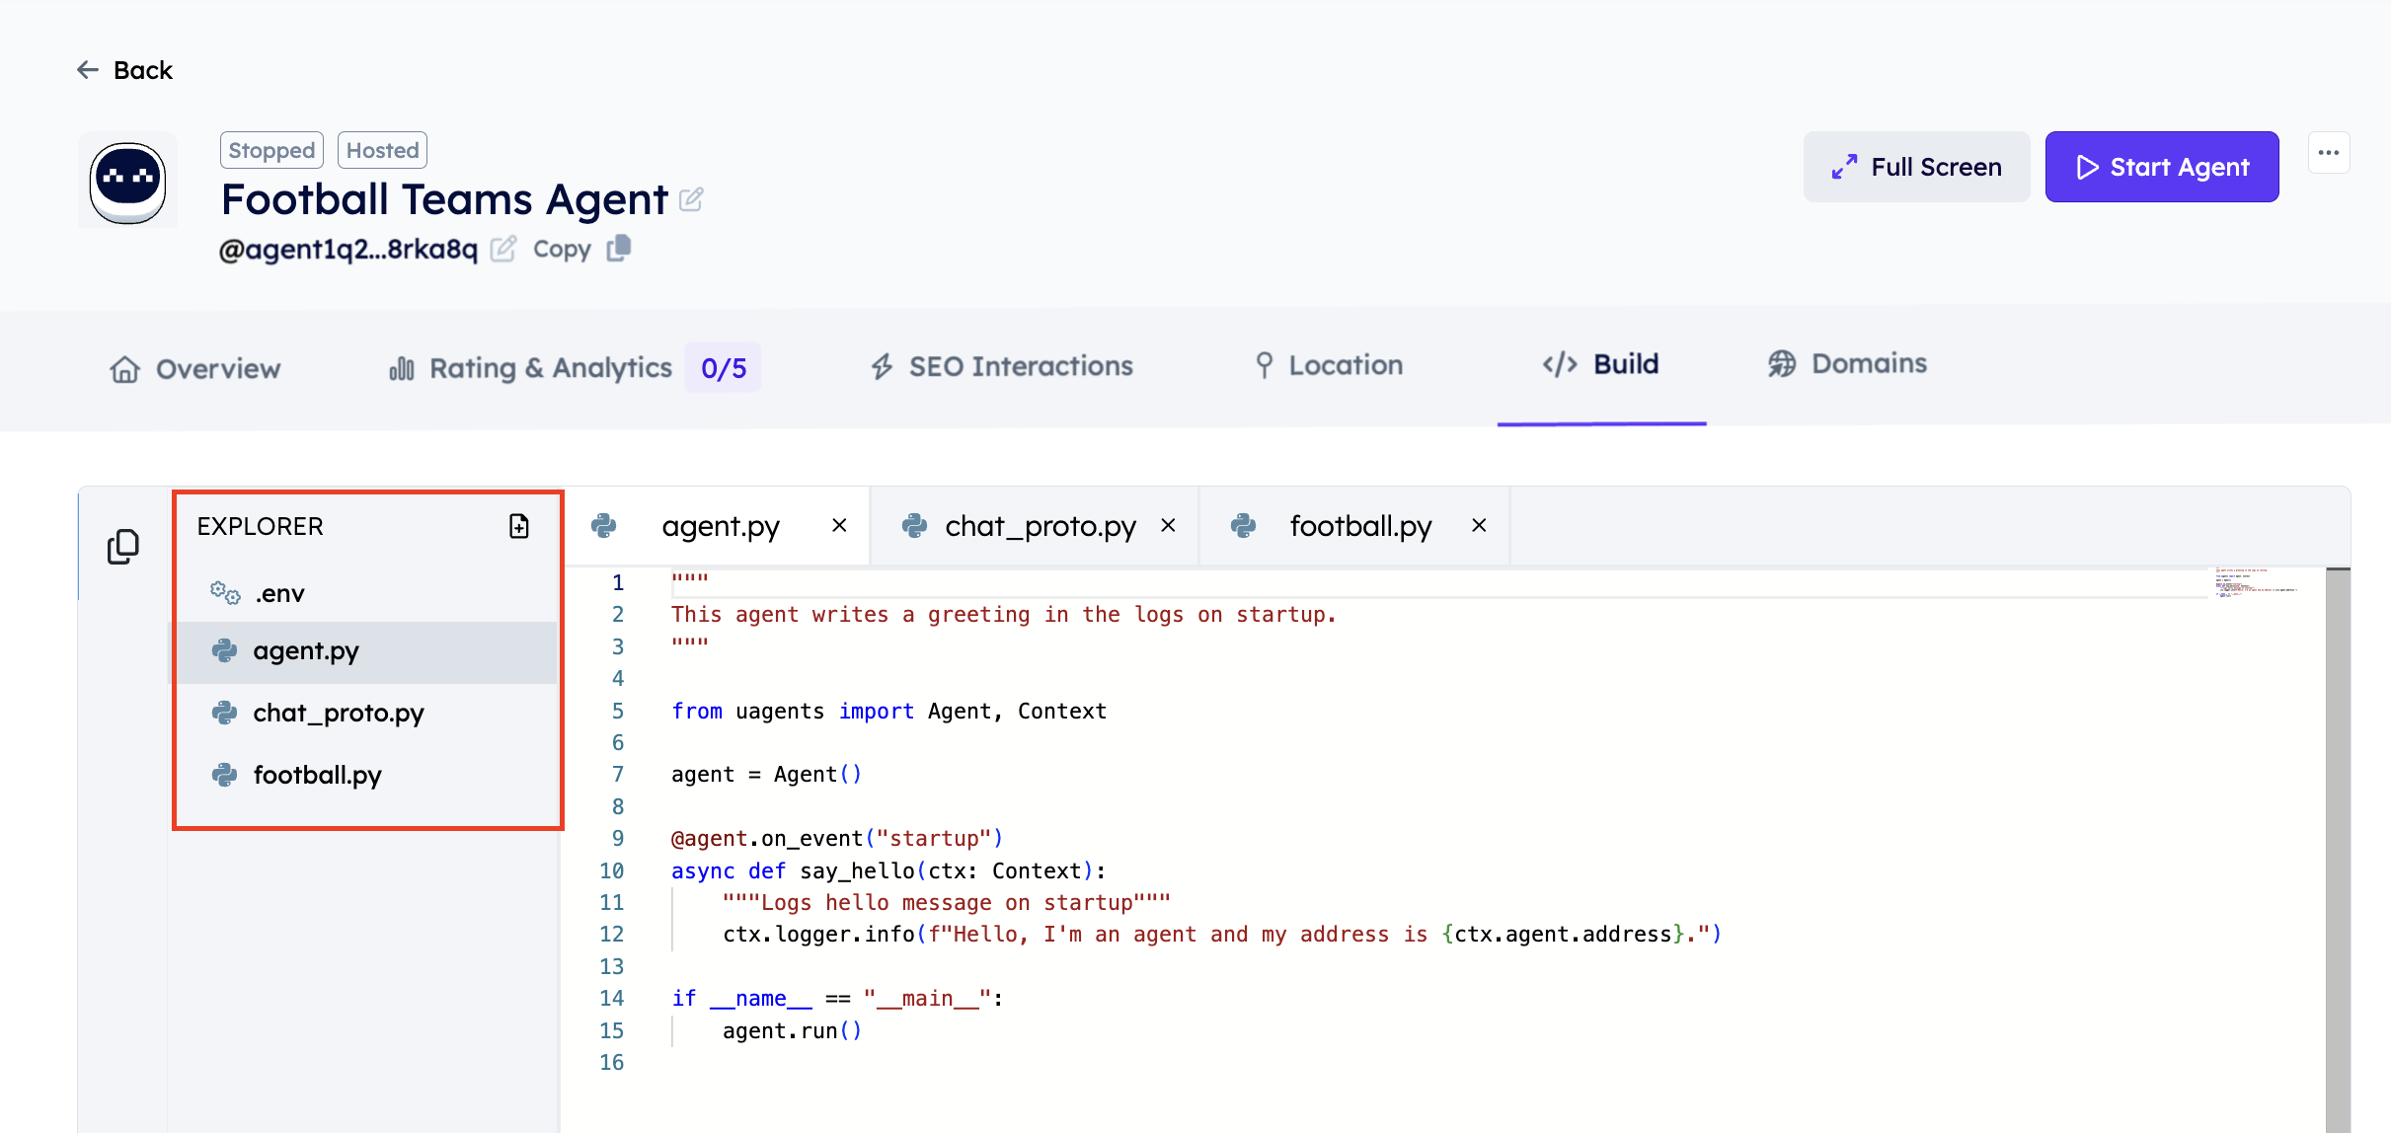Open the Domains tab
This screenshot has width=2391, height=1133.
(x=1847, y=363)
